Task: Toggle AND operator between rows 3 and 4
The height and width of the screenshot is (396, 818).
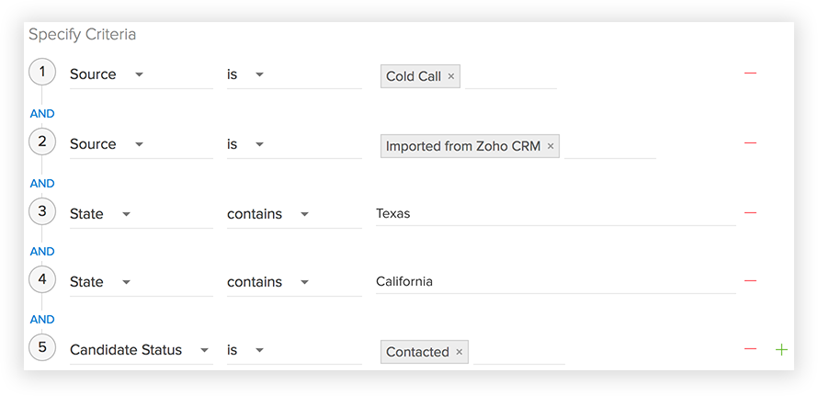Action: [x=42, y=251]
